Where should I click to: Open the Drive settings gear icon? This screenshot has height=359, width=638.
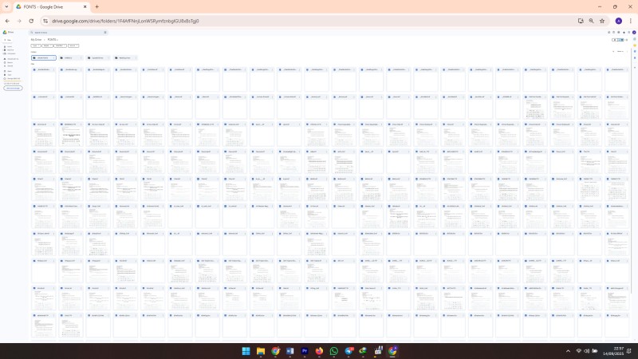pyautogui.click(x=619, y=32)
